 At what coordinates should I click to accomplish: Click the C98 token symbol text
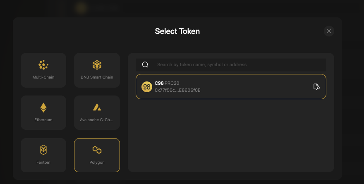[x=159, y=84]
